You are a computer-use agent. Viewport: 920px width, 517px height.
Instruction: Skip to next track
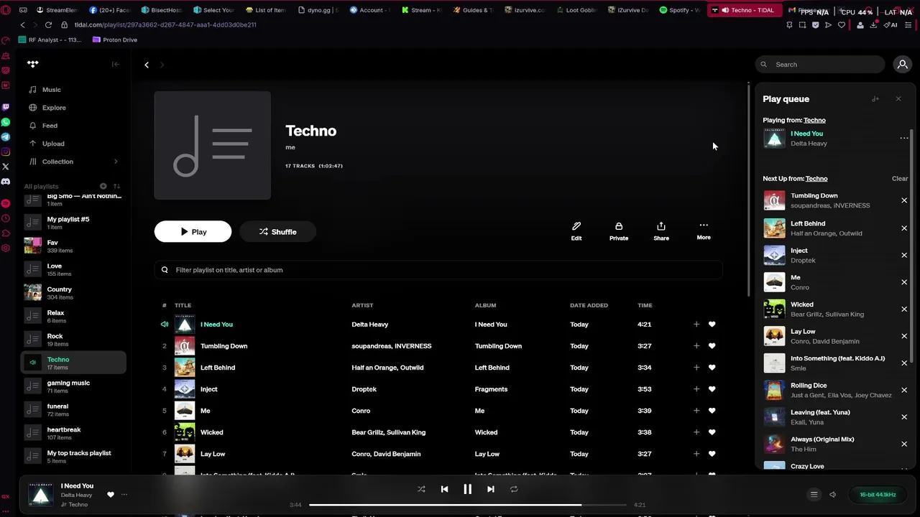click(490, 489)
